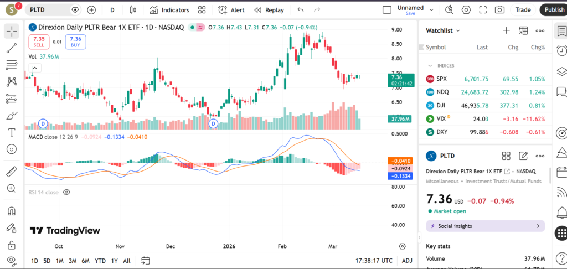567x269 pixels.
Task: Open the Ruler measure tool
Action: tap(11, 172)
